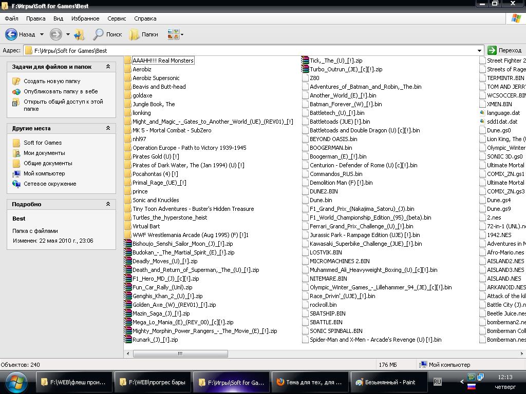Click the Folders toolbar icon

point(134,34)
